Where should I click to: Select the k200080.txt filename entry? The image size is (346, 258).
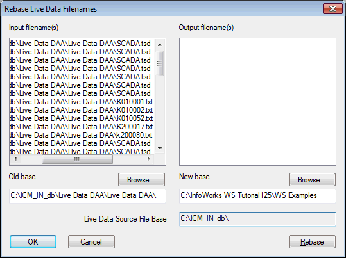click(x=82, y=135)
